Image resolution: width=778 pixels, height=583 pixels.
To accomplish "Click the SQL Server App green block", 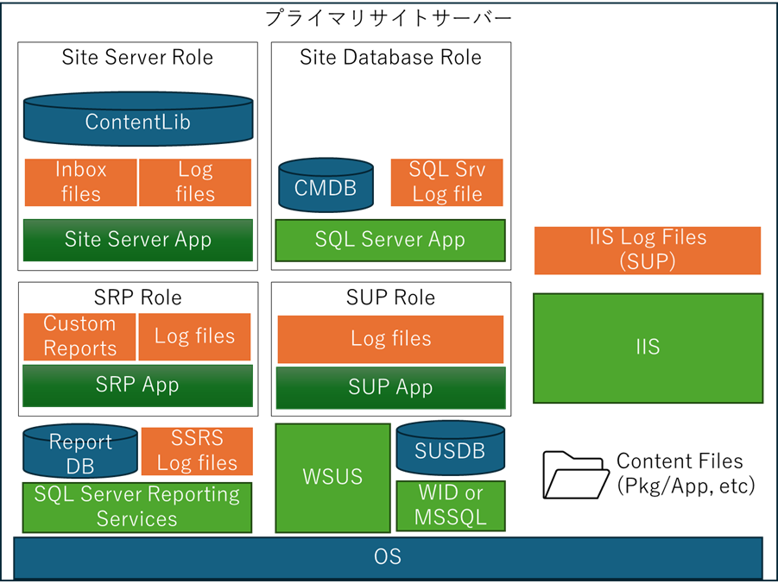I will point(390,240).
